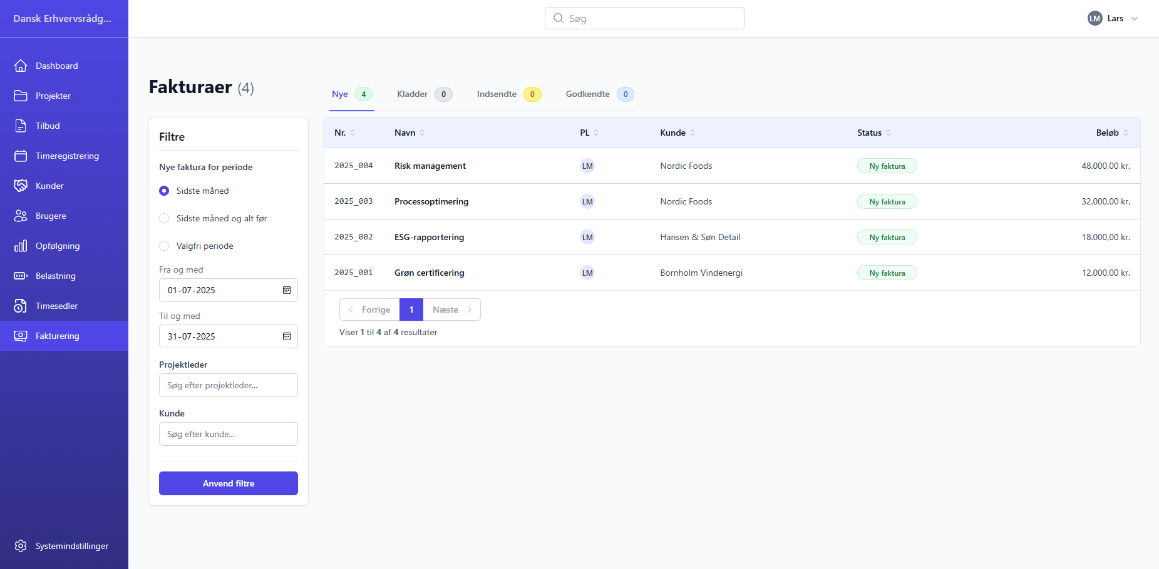The height and width of the screenshot is (569, 1159).
Task: Switch to the Kladder tab
Action: [425, 94]
